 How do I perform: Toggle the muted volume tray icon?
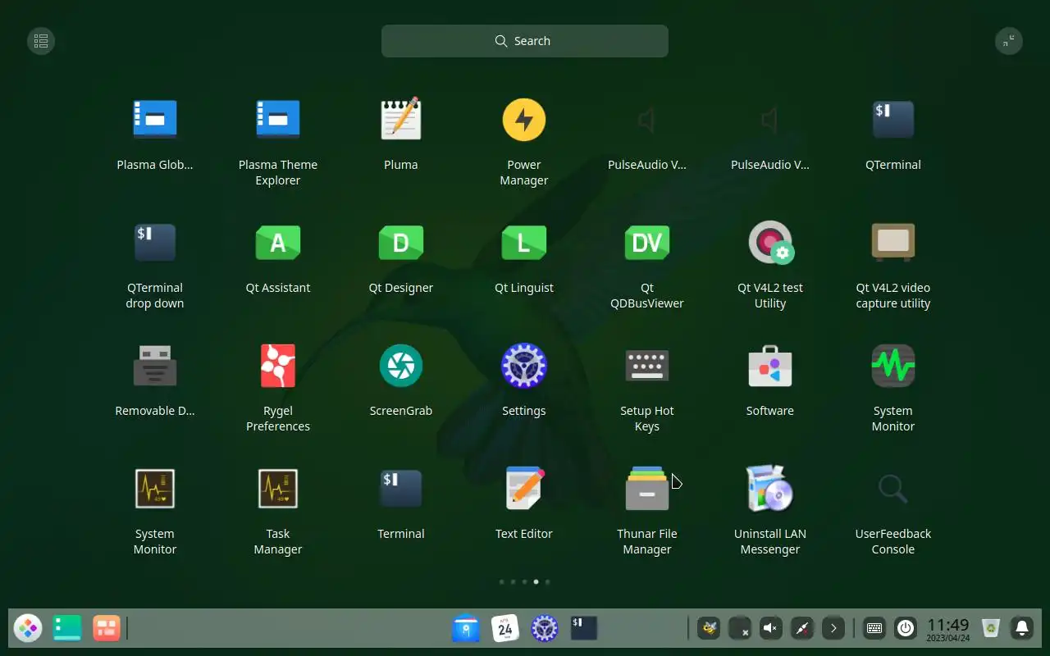771,629
